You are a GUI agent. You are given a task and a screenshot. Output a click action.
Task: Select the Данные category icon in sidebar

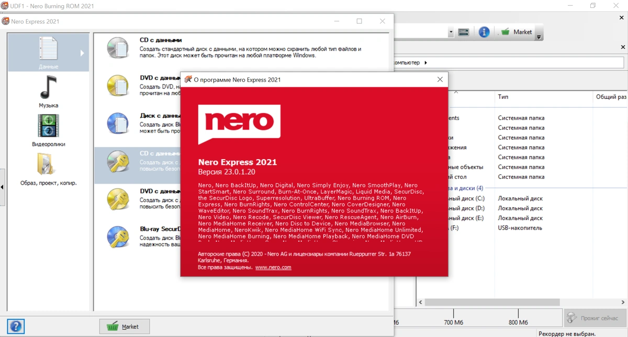click(48, 49)
